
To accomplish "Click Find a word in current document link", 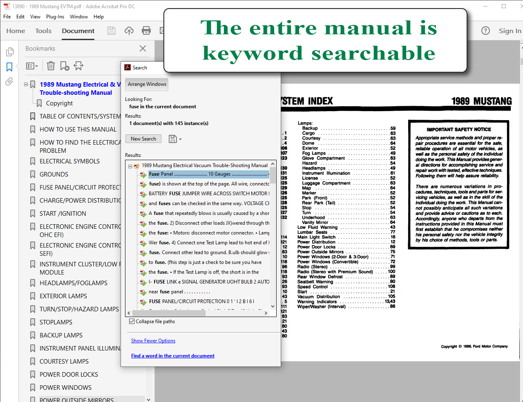I will (173, 356).
